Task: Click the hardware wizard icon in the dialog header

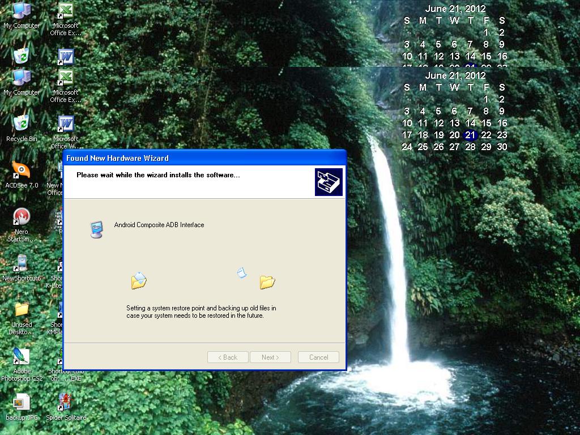Action: (329, 182)
